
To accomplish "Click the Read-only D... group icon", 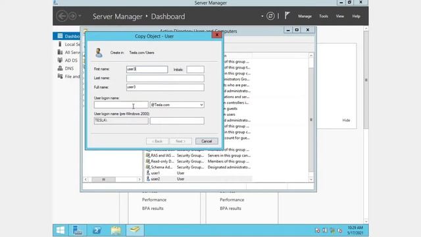I will (x=148, y=161).
